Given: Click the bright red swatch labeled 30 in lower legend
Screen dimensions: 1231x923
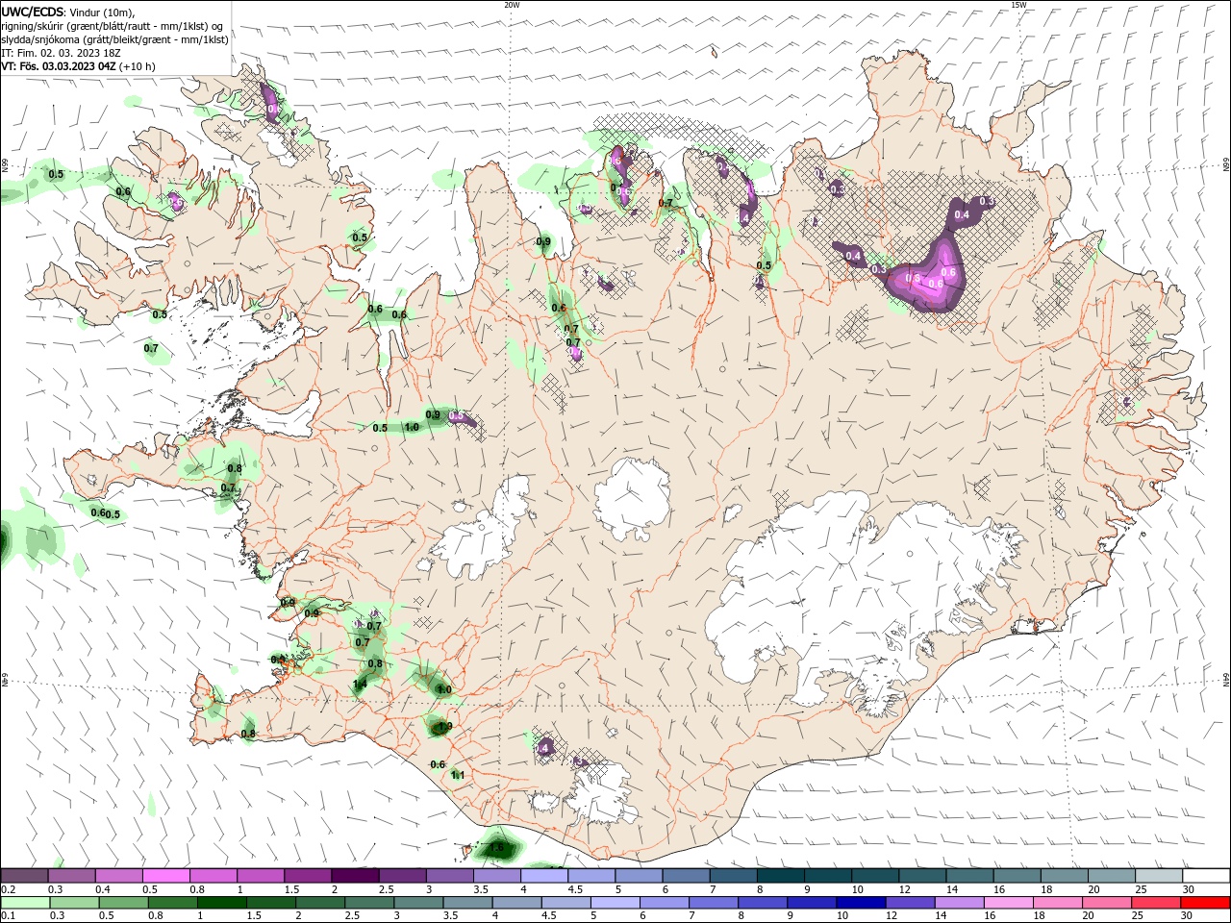Looking at the screenshot, I should (1205, 903).
